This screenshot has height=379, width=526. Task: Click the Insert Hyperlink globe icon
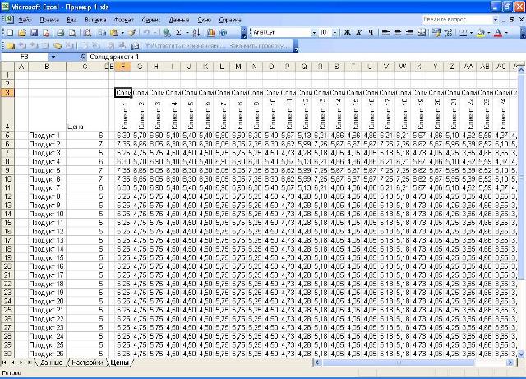pyautogui.click(x=166, y=33)
